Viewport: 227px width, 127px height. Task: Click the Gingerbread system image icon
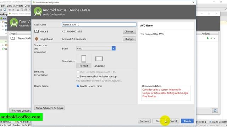pyautogui.click(x=37, y=39)
